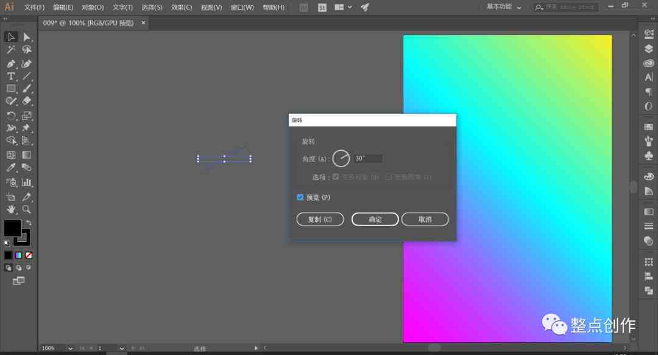Pick the Width warp tool
The width and height of the screenshot is (658, 355).
click(x=11, y=128)
